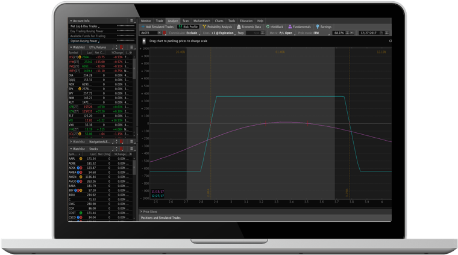Click the Account Info panel menu icon
This screenshot has height=255, width=458.
point(132,20)
